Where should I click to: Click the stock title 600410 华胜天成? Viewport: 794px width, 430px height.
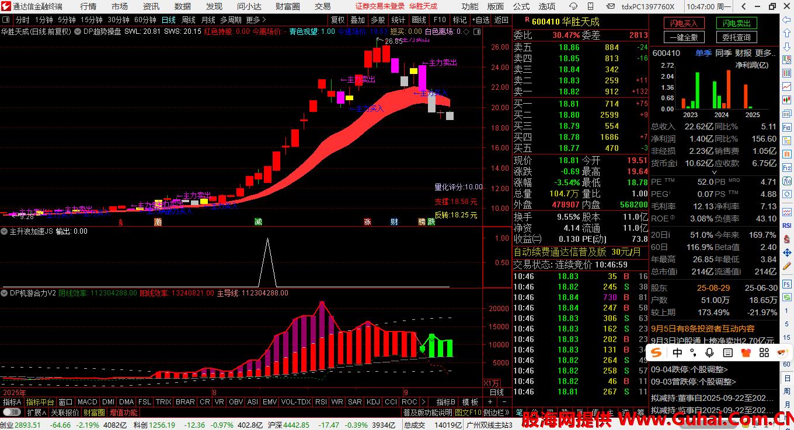[x=566, y=22]
